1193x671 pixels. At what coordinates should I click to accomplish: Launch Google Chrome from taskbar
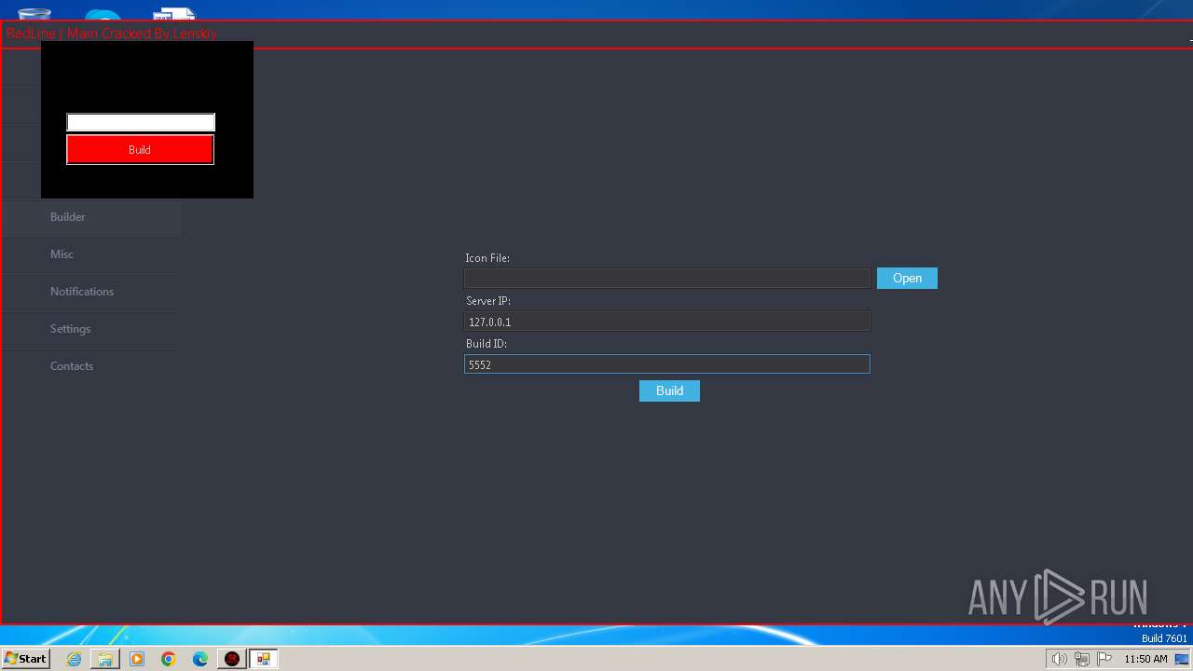[x=169, y=659]
